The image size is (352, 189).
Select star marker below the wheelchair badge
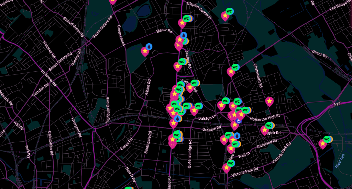(x=234, y=125)
